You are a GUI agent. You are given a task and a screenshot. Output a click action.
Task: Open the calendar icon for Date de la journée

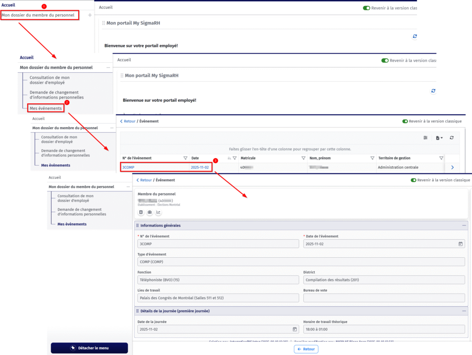[295, 329]
